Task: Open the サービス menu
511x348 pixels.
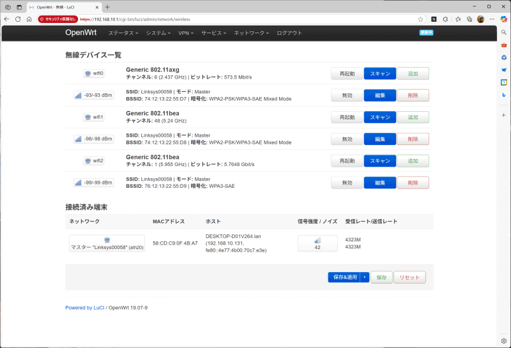Action: (213, 33)
